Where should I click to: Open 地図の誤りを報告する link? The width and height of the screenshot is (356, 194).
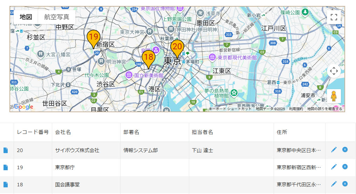[324, 109]
